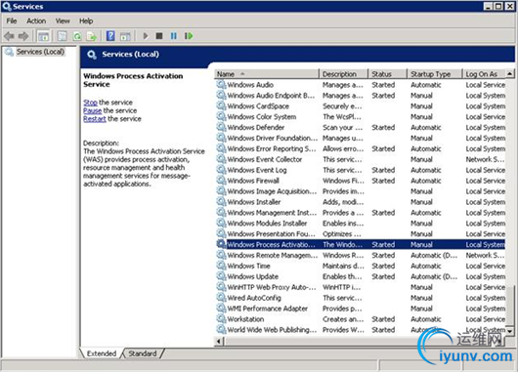Click the Restart Service toolbar icon
This screenshot has height=372, width=518.
click(x=189, y=36)
